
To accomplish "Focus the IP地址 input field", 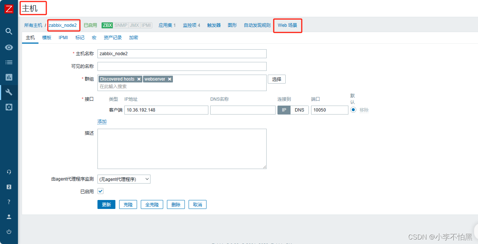I will (x=166, y=110).
